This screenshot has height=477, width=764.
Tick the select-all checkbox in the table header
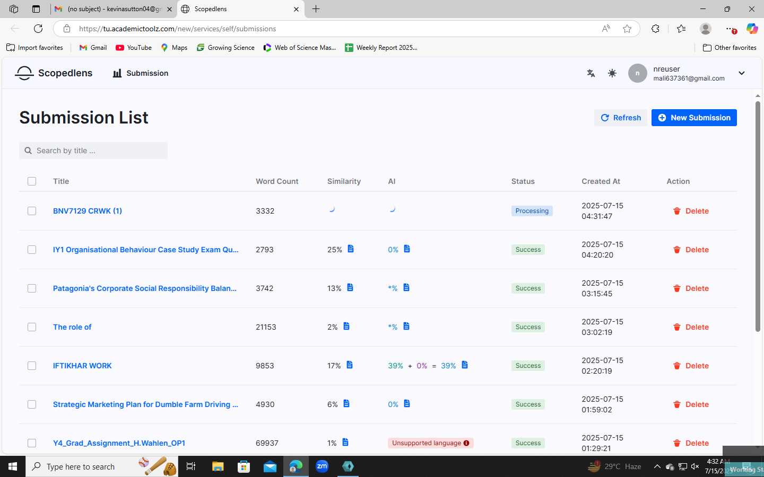click(32, 181)
